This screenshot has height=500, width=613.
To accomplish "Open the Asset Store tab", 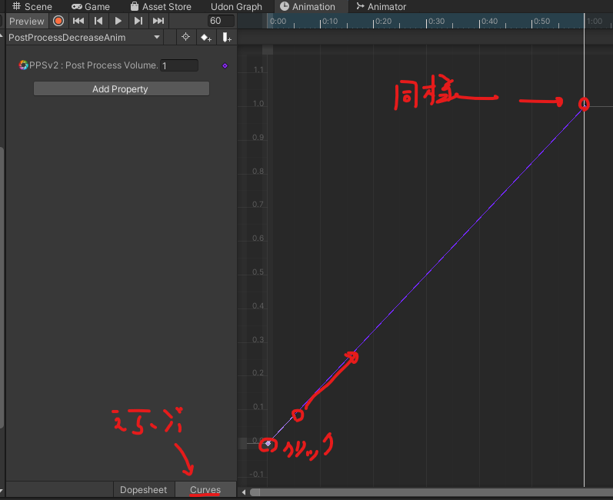I will (x=161, y=7).
